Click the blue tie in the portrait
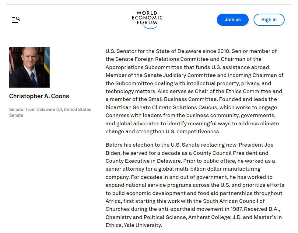The height and width of the screenshot is (233, 298). tap(34, 80)
